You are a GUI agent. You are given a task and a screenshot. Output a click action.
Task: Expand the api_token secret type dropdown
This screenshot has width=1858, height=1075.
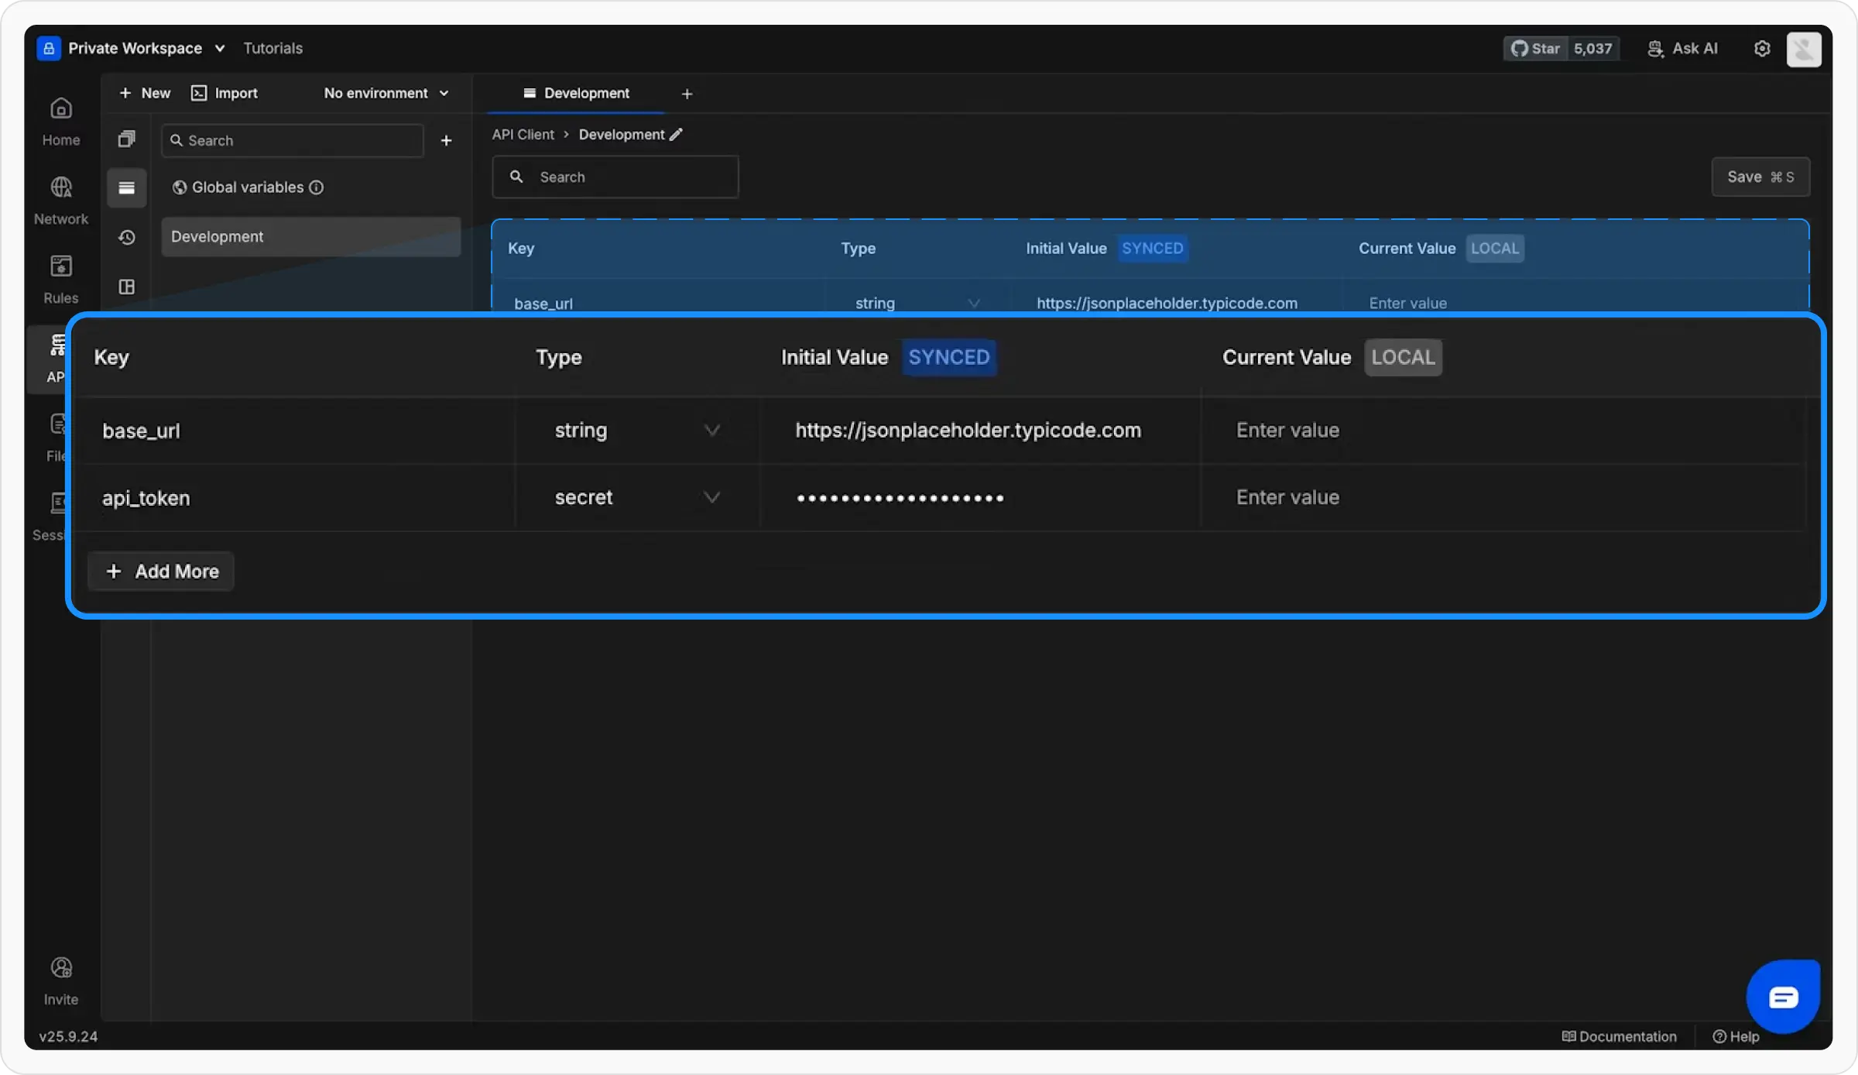[711, 497]
